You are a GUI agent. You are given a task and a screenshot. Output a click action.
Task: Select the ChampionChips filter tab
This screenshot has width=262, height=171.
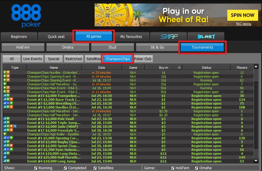pos(117,59)
